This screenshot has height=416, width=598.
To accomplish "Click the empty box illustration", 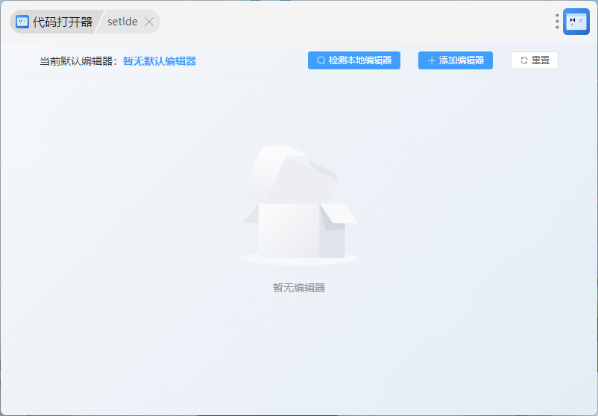I will point(299,205).
